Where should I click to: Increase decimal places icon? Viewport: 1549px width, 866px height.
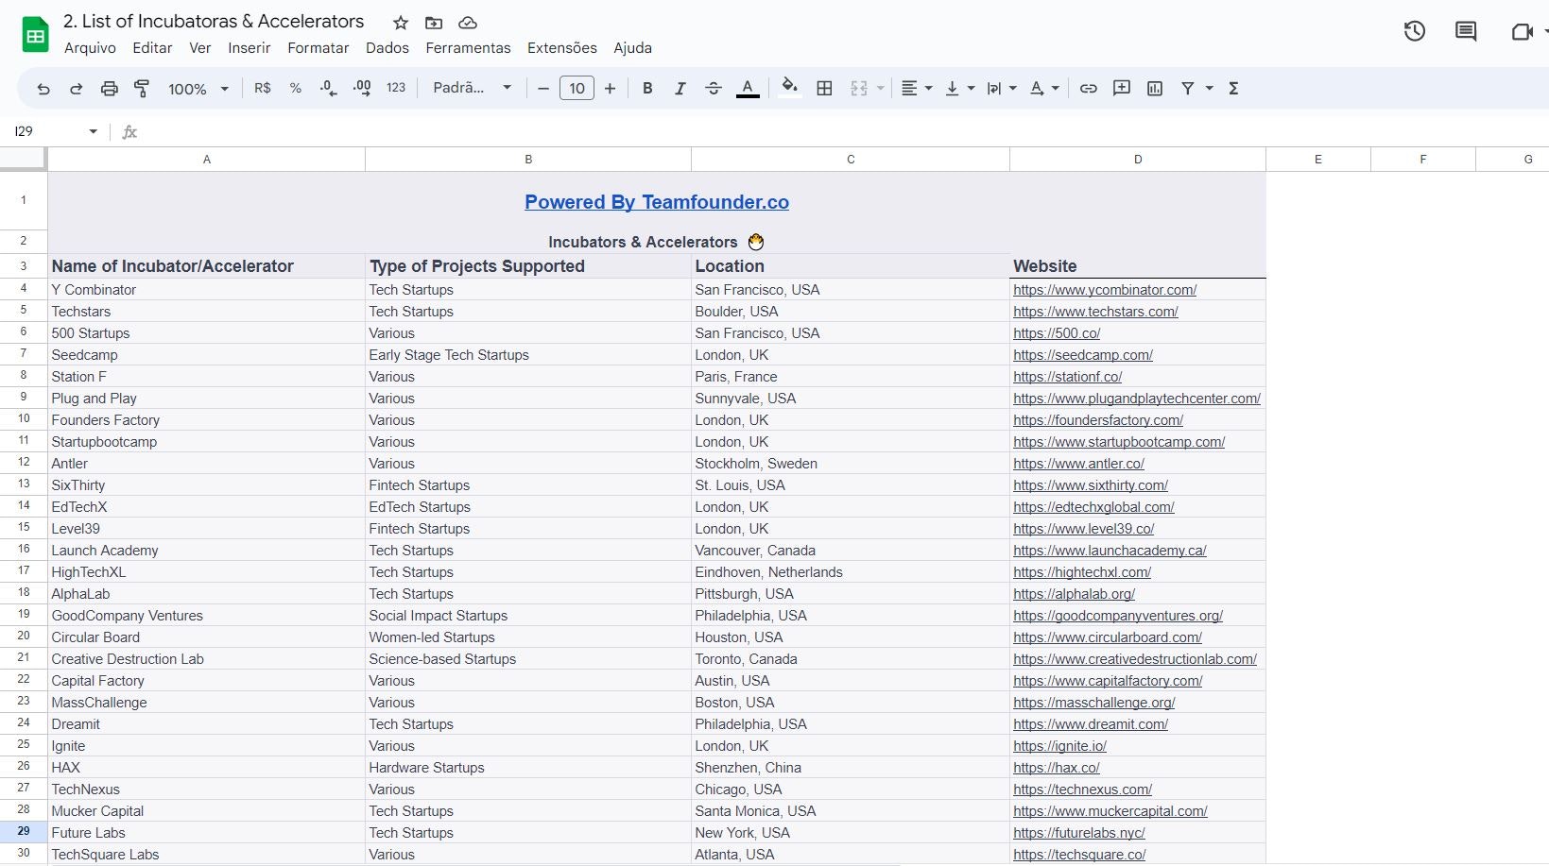[362, 88]
